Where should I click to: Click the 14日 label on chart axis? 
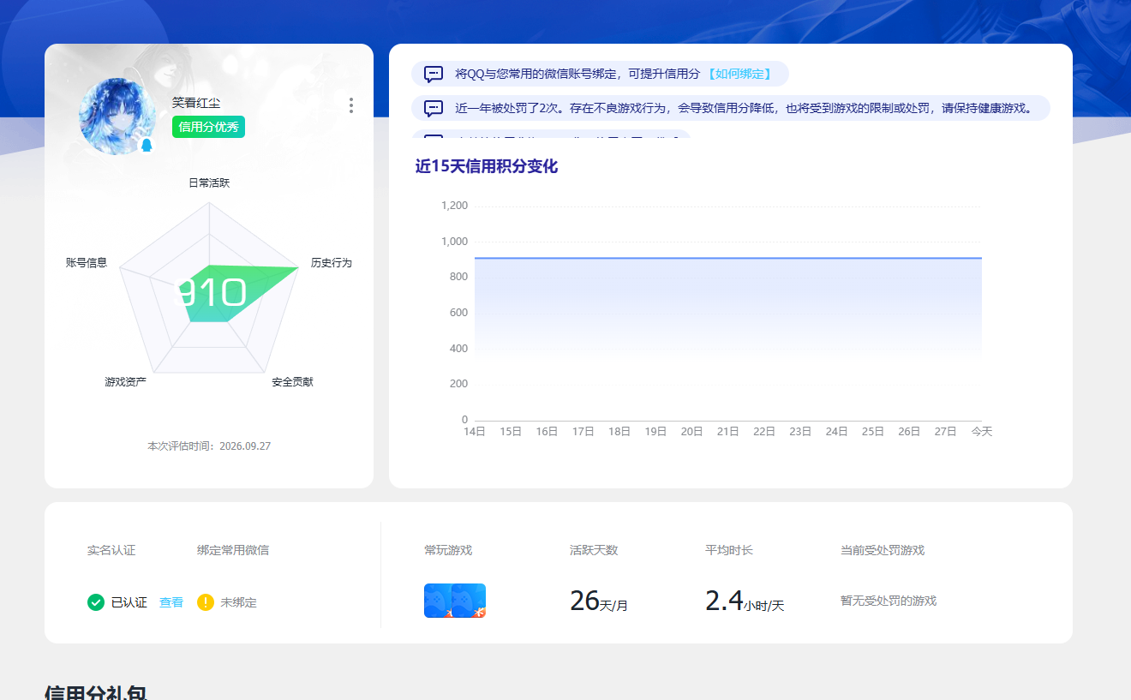475,432
